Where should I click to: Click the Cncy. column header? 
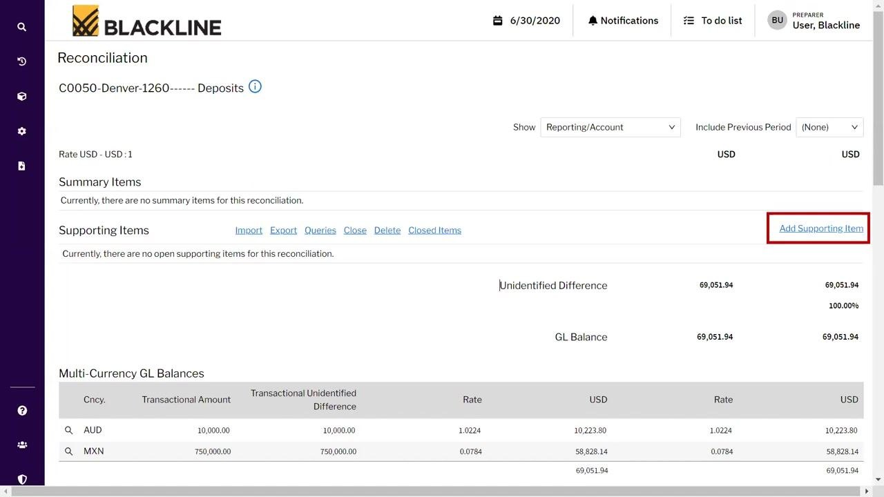tap(95, 400)
